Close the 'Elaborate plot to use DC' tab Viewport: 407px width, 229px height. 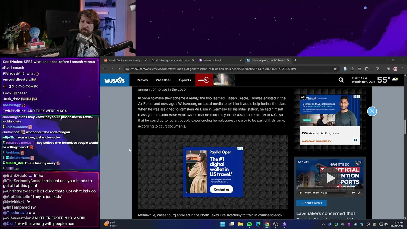tap(288, 60)
